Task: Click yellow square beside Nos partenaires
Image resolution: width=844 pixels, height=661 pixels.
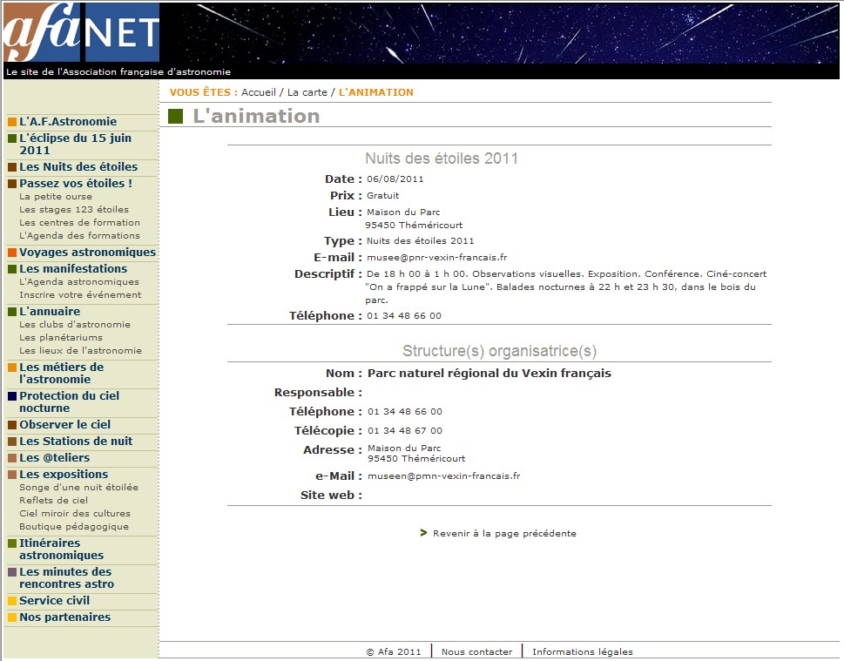Action: [12, 617]
